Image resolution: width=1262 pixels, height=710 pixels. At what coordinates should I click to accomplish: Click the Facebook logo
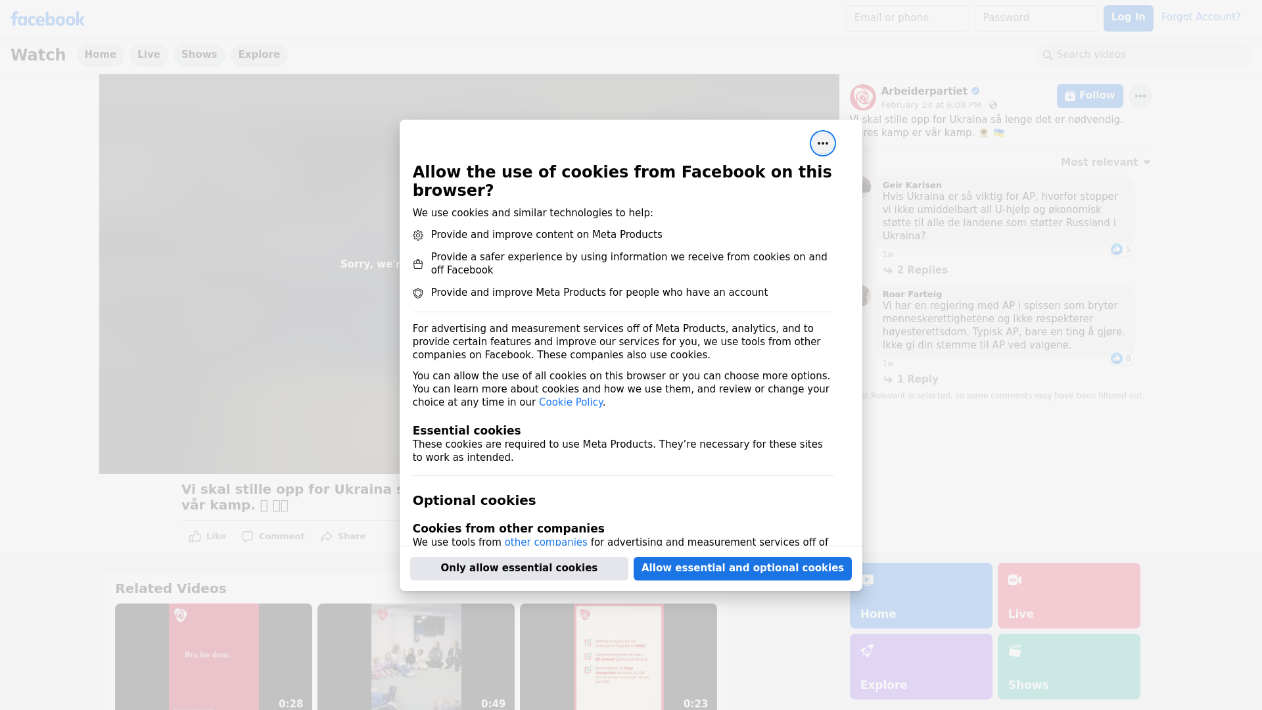coord(47,19)
